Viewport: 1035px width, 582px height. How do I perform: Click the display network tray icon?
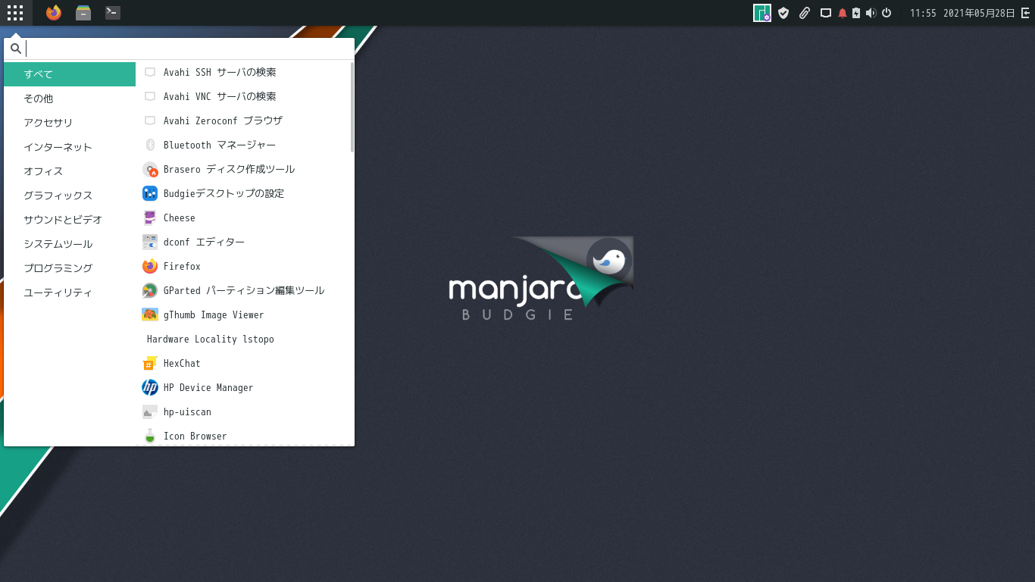(826, 13)
